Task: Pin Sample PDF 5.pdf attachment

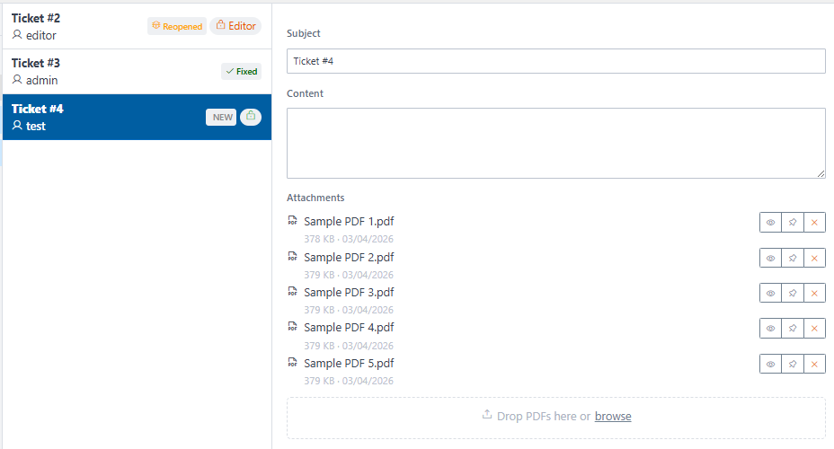Action: [793, 364]
